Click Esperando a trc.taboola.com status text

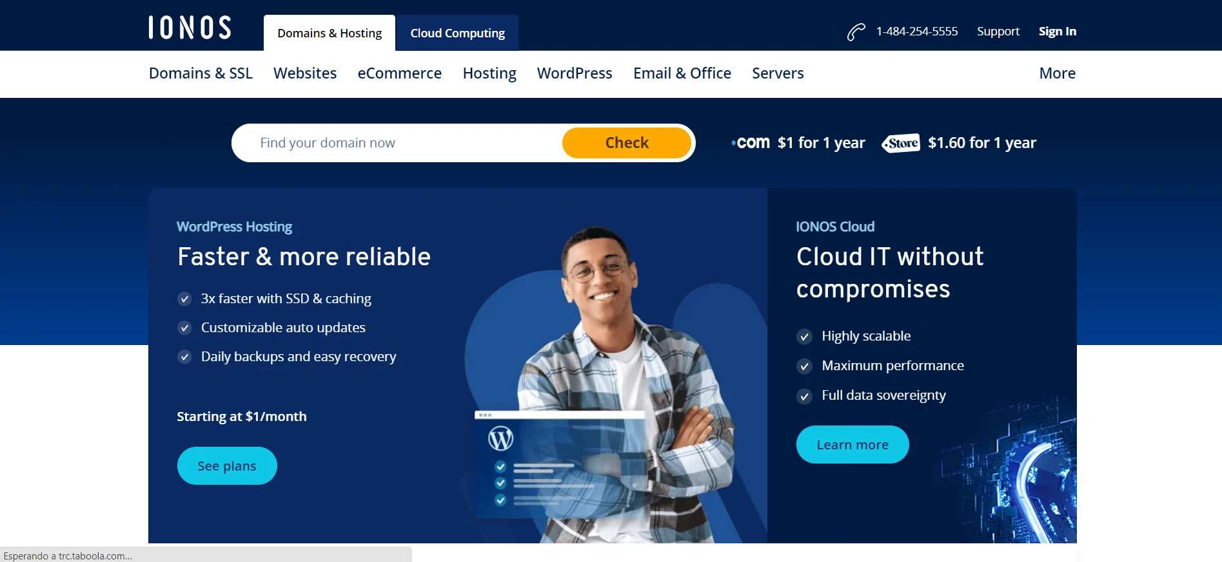[68, 556]
